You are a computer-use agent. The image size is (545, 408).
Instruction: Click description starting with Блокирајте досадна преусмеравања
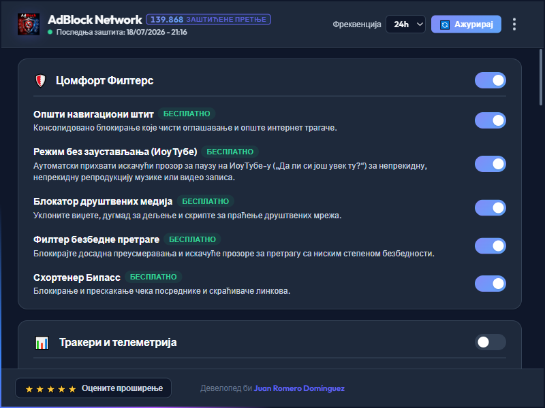click(x=234, y=254)
